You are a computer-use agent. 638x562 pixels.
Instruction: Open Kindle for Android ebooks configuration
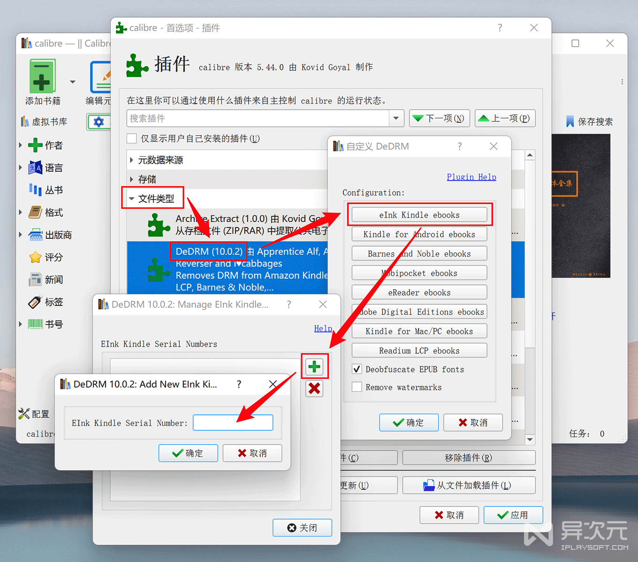(419, 234)
